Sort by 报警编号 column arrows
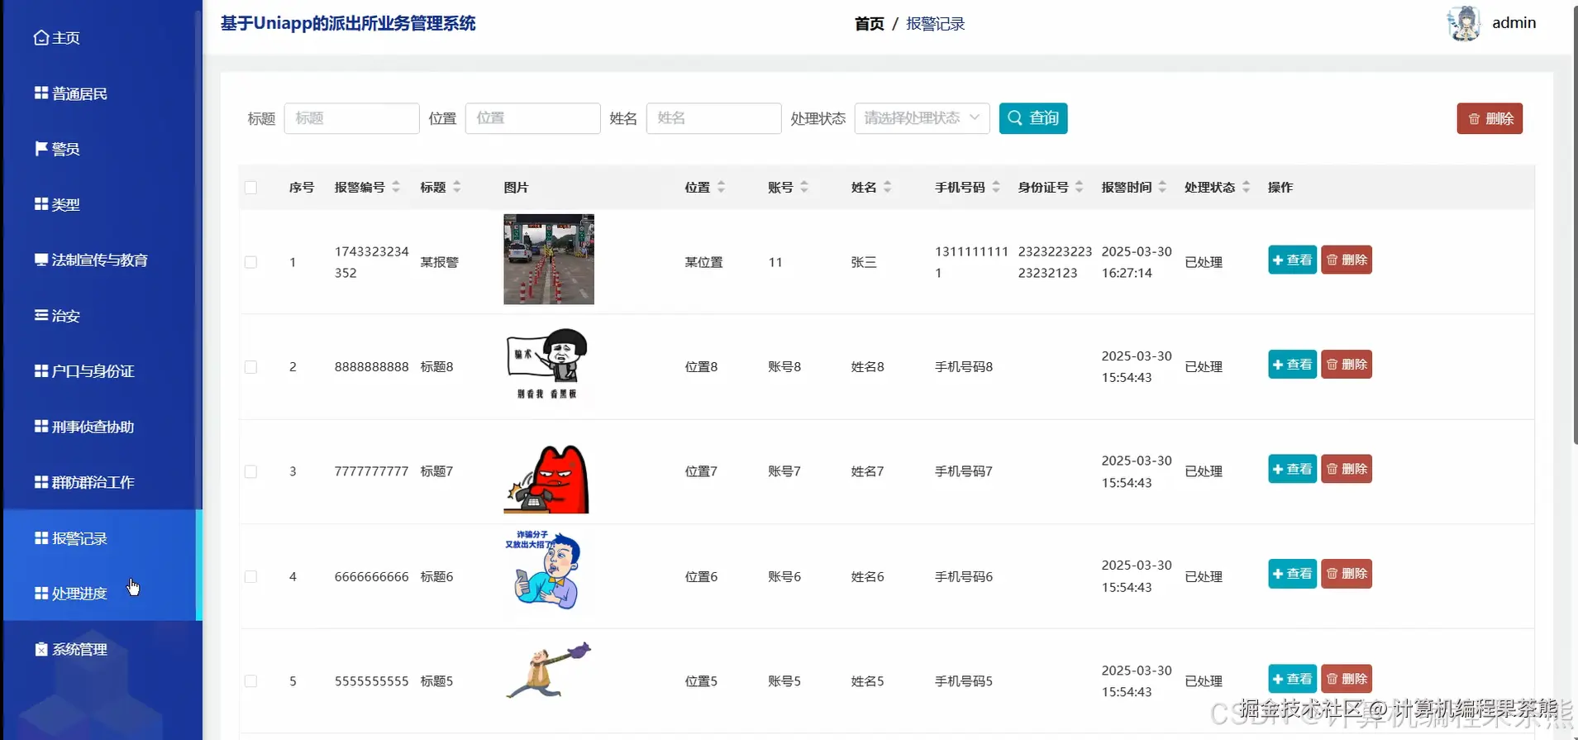Screen dimensions: 1578x740 click(396, 187)
